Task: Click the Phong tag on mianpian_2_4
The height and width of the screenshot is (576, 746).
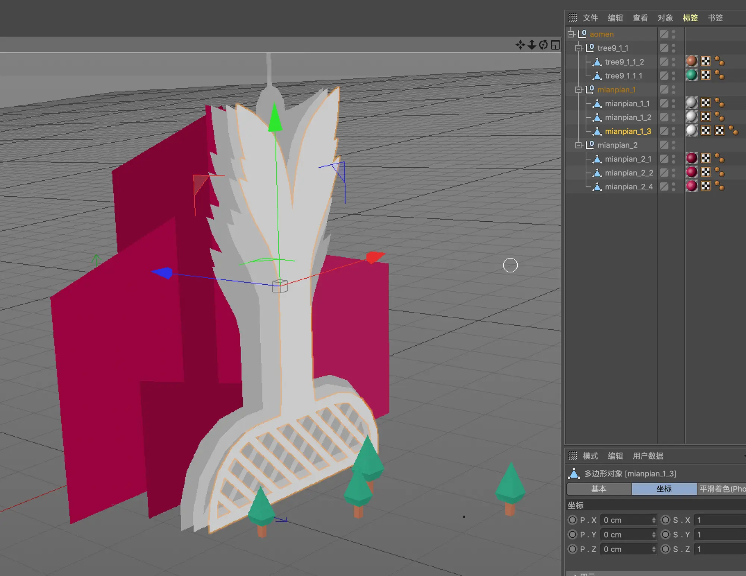Action: click(x=720, y=186)
